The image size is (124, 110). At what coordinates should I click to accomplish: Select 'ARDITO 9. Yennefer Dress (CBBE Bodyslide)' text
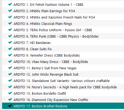[47, 56]
